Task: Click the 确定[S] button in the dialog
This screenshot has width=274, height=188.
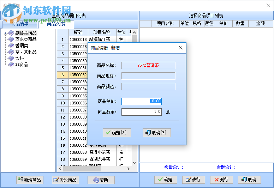Action: [x=117, y=133]
